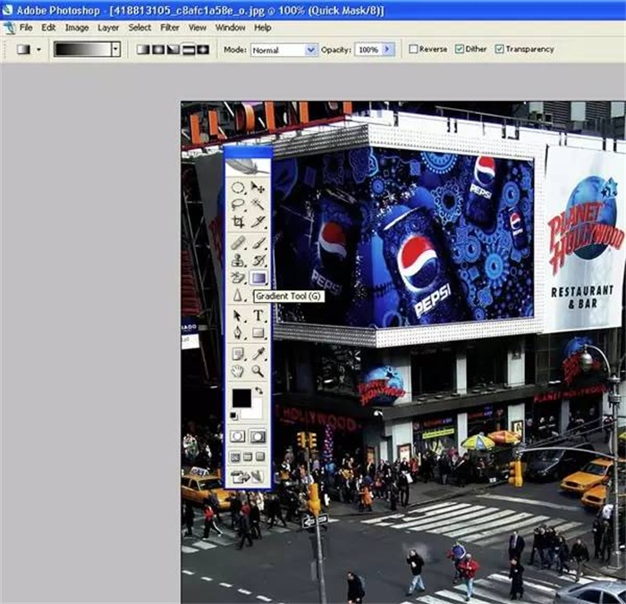Click the gradient tool preset icon in options bar

point(23,49)
